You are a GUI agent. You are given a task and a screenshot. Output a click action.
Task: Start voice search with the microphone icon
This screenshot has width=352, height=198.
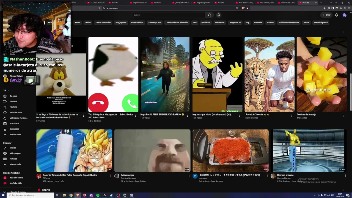(219, 15)
